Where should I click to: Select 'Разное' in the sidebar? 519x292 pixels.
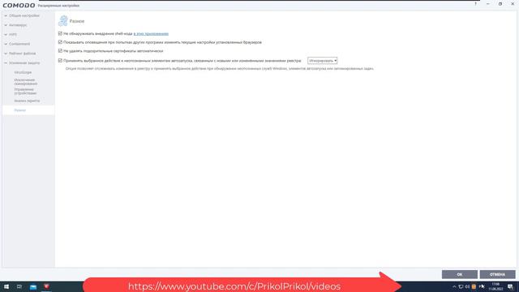click(19, 110)
